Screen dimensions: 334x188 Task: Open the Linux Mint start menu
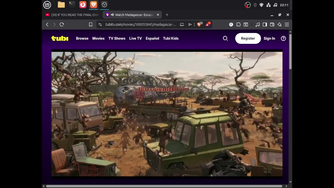(47, 5)
